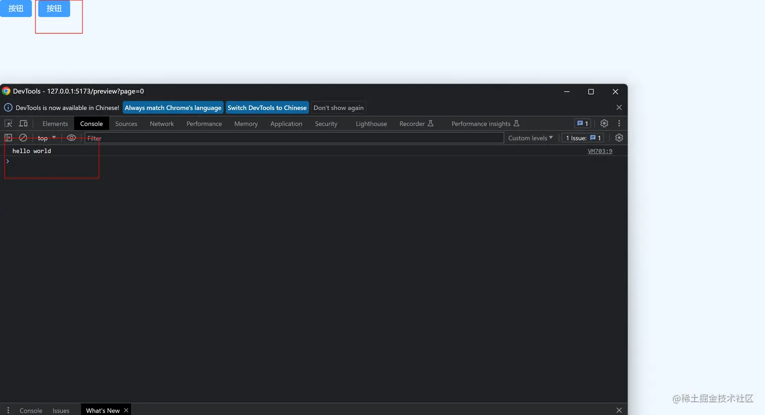Open the Sources tab
Screen dimensions: 765x415
[x=126, y=123]
